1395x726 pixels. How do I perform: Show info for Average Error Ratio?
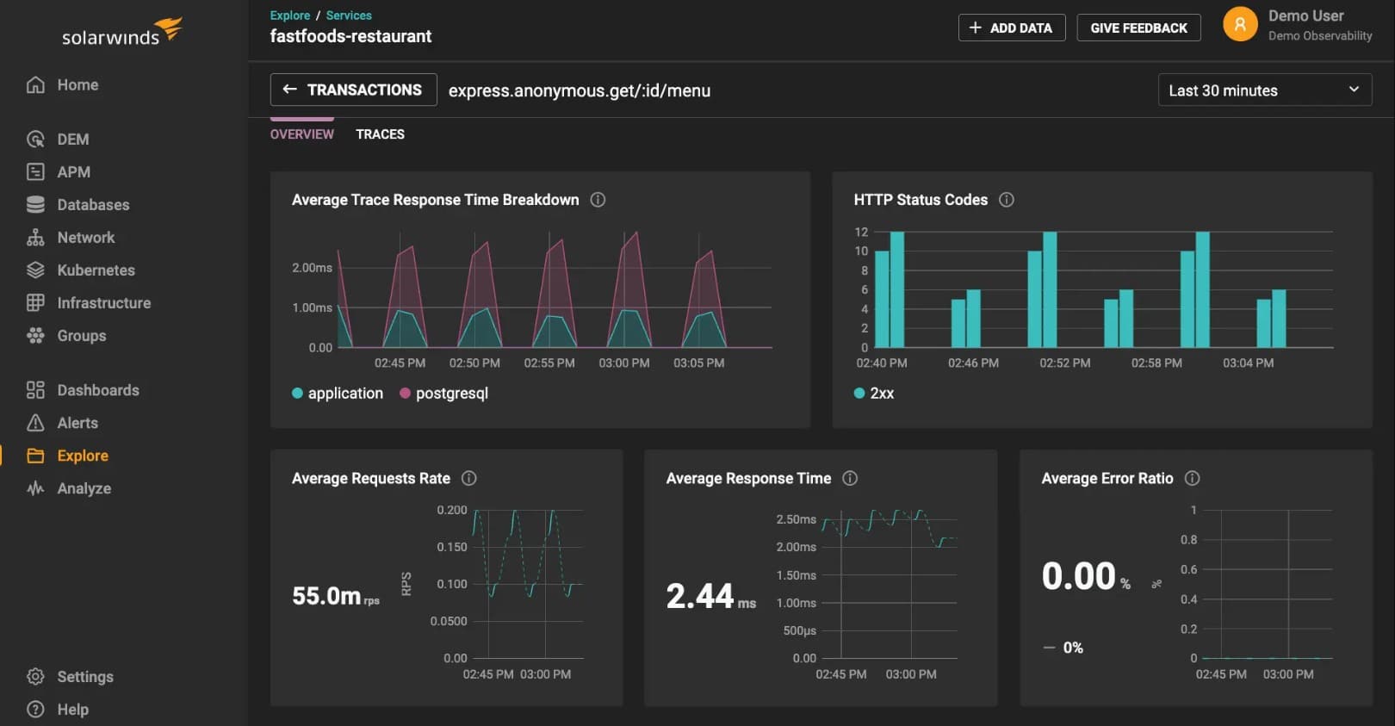[1193, 478]
